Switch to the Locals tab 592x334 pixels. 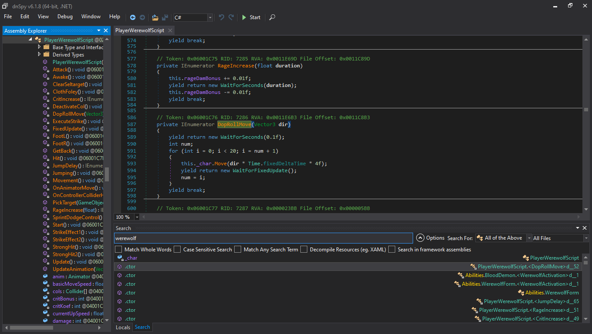(x=123, y=327)
